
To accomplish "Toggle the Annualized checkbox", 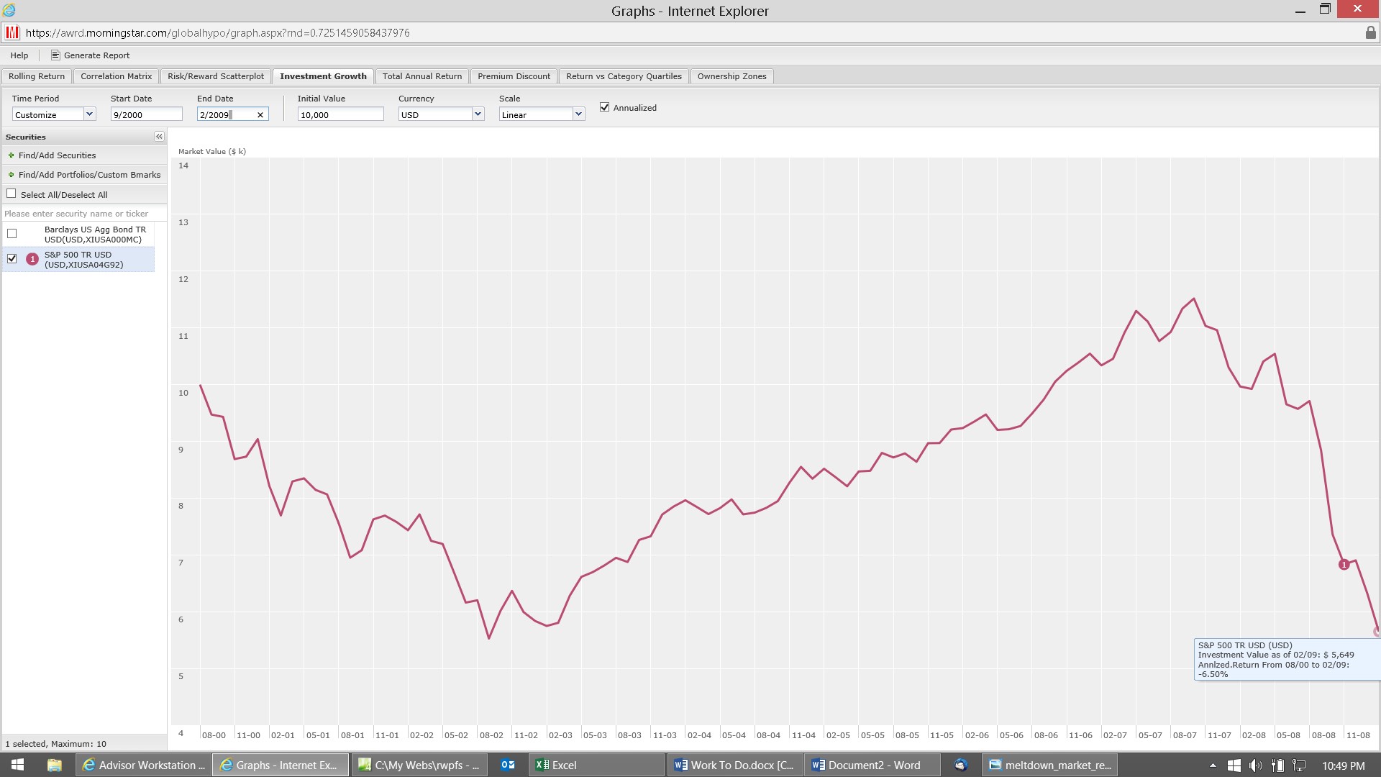I will coord(605,107).
